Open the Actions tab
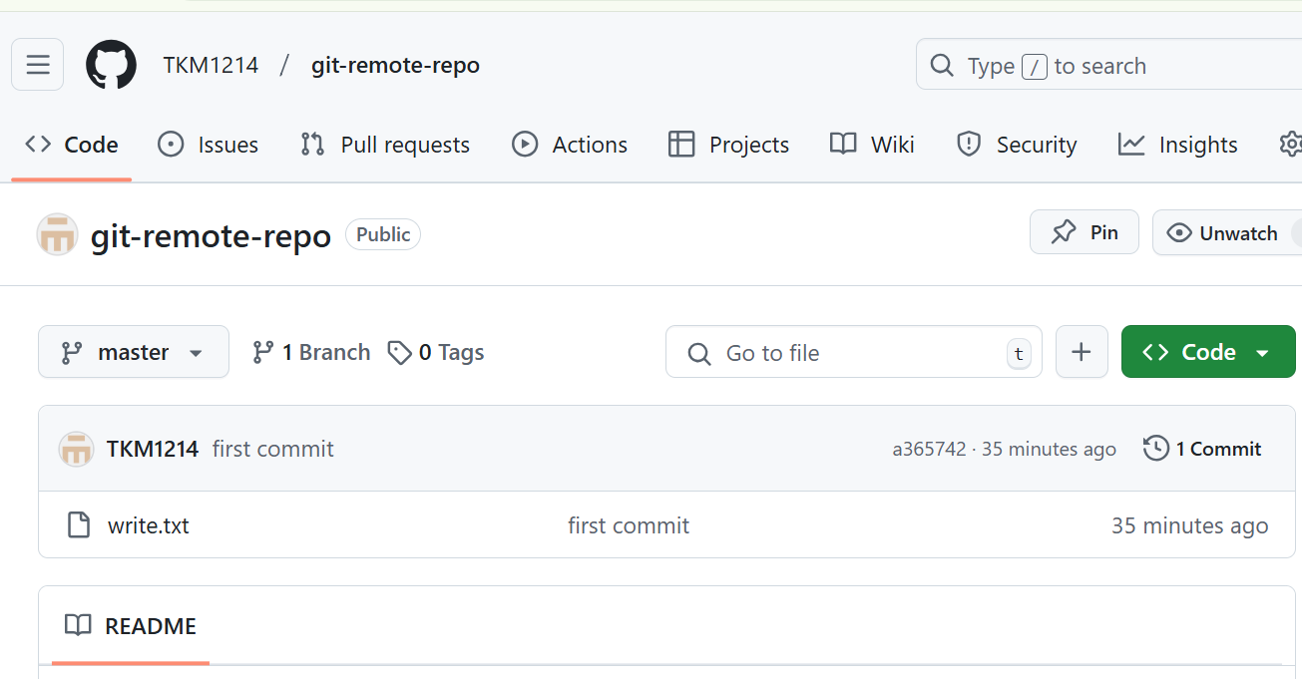 pyautogui.click(x=569, y=145)
